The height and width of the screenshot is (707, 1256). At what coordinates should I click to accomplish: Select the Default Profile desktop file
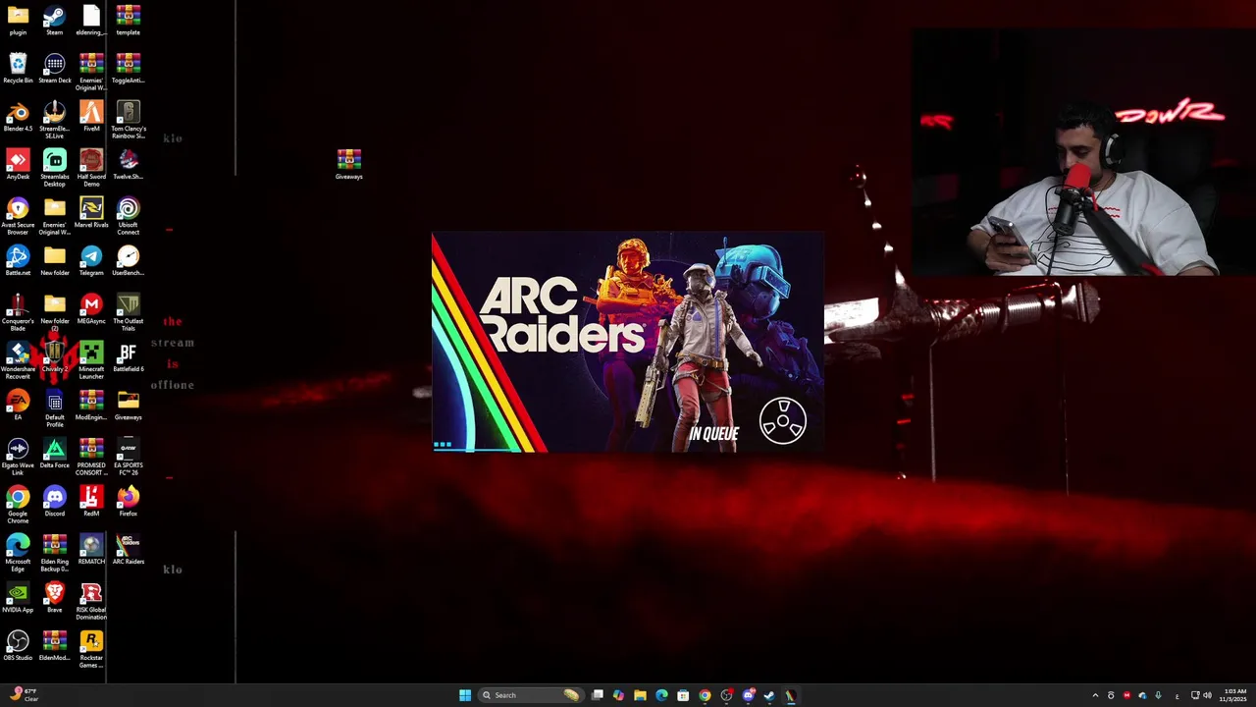(x=55, y=408)
